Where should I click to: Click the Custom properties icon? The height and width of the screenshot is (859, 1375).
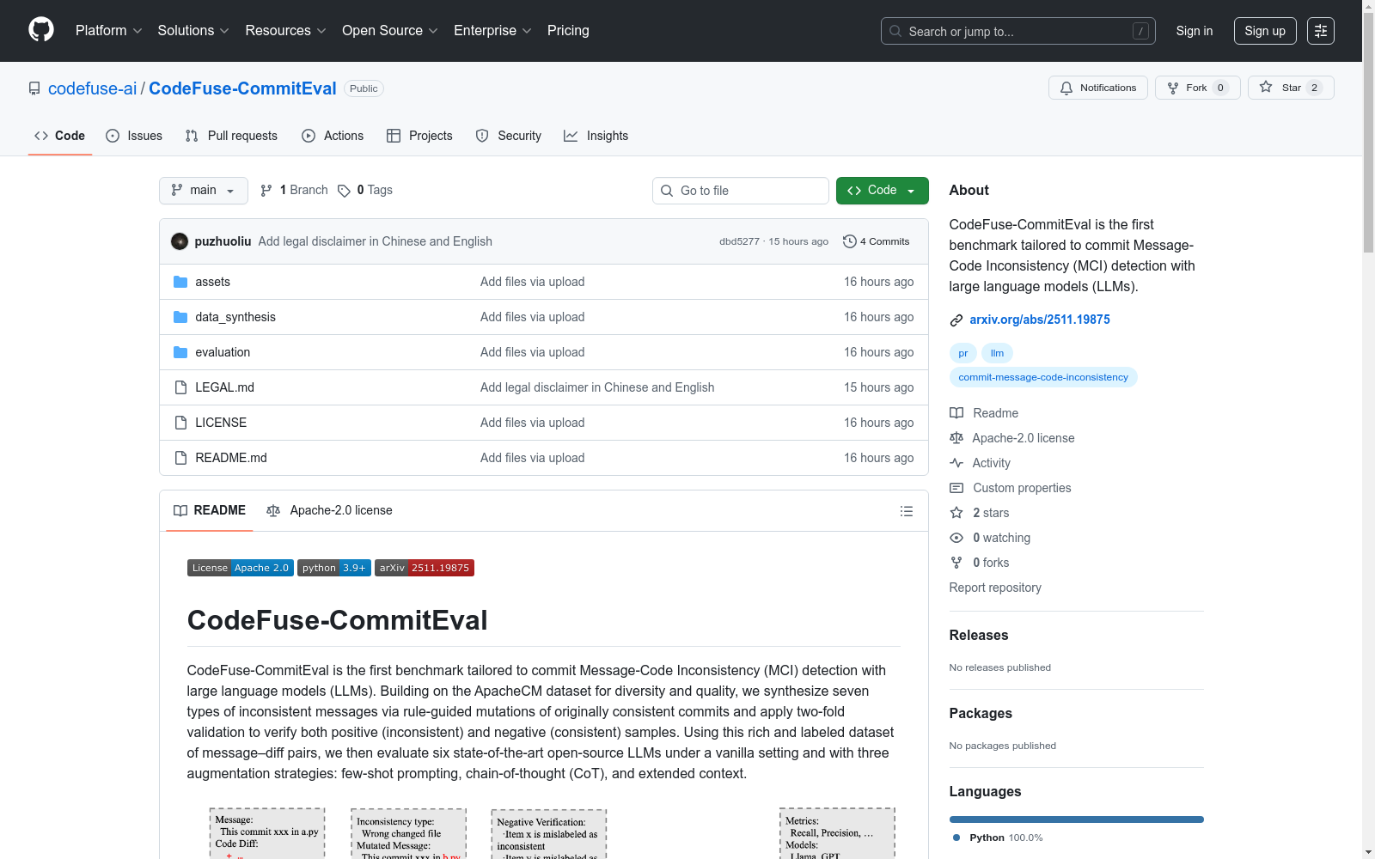[956, 488]
